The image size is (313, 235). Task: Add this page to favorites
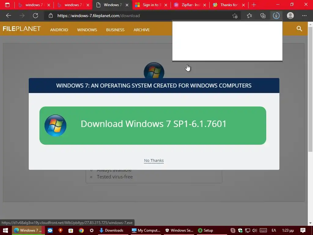(x=235, y=16)
